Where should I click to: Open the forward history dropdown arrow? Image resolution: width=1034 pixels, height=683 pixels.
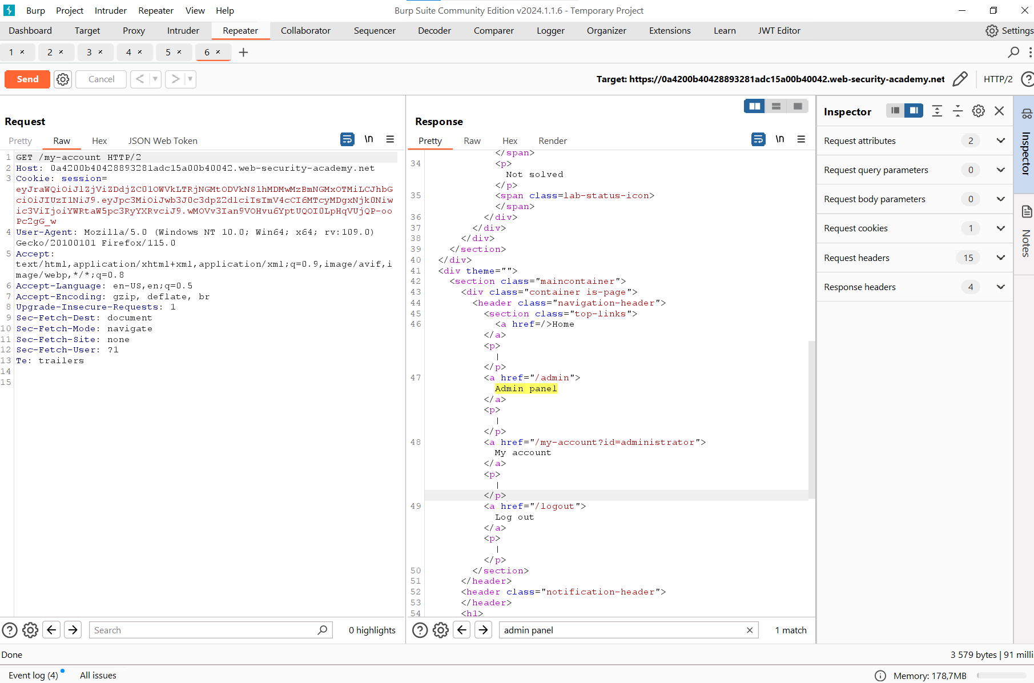(x=190, y=79)
